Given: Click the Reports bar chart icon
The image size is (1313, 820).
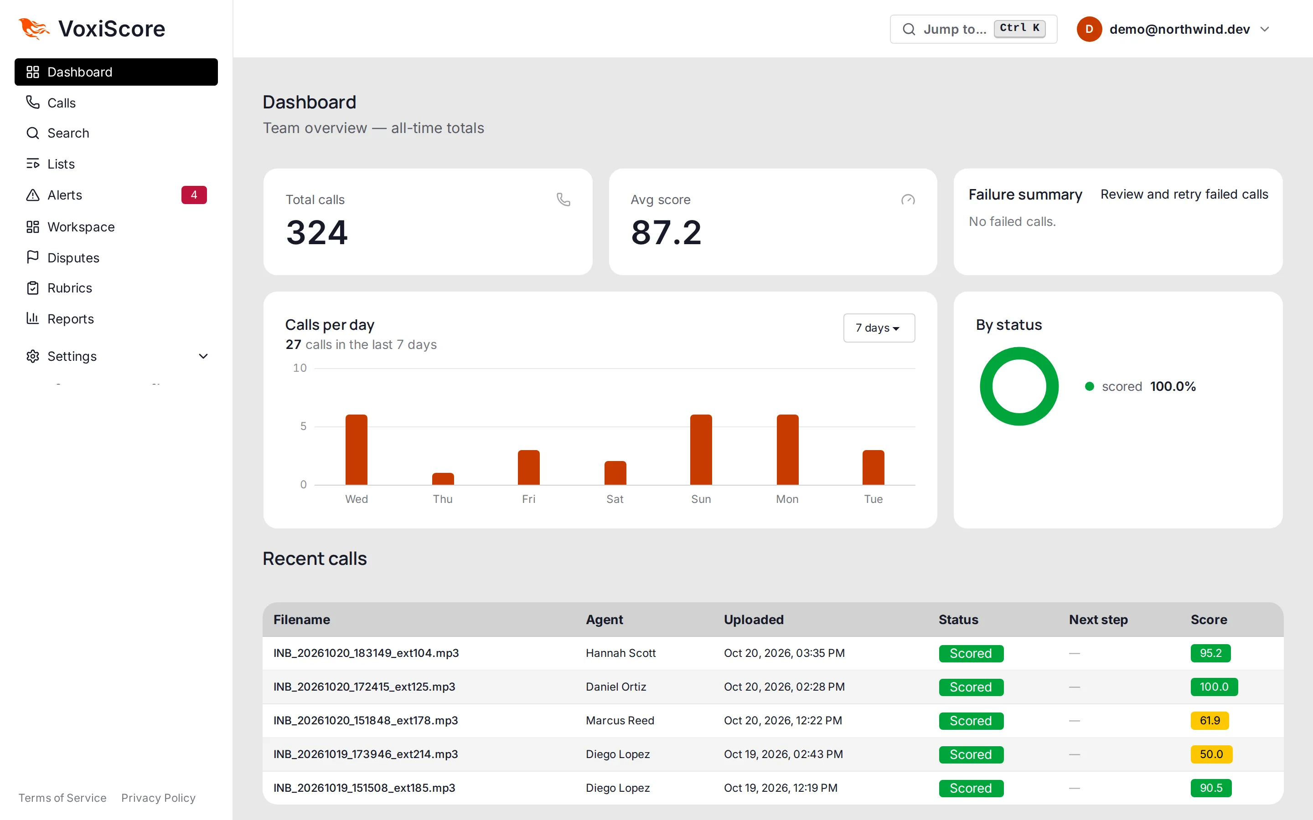Looking at the screenshot, I should tap(32, 318).
